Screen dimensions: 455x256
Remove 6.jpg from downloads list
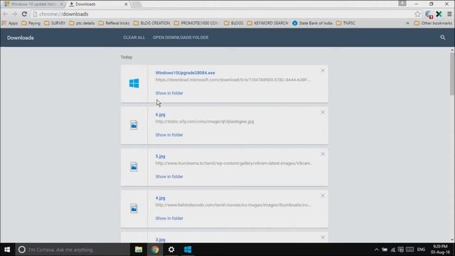[323, 112]
